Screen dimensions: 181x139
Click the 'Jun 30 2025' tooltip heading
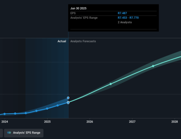tap(78, 8)
